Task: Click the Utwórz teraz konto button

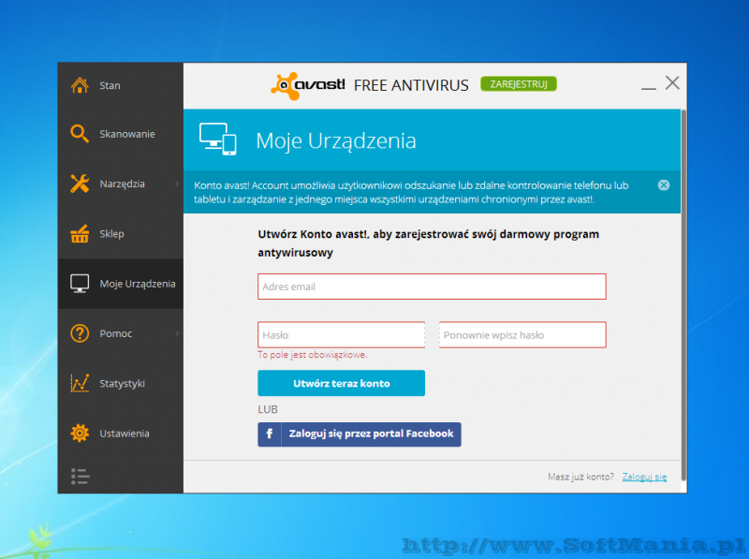Action: 342,383
